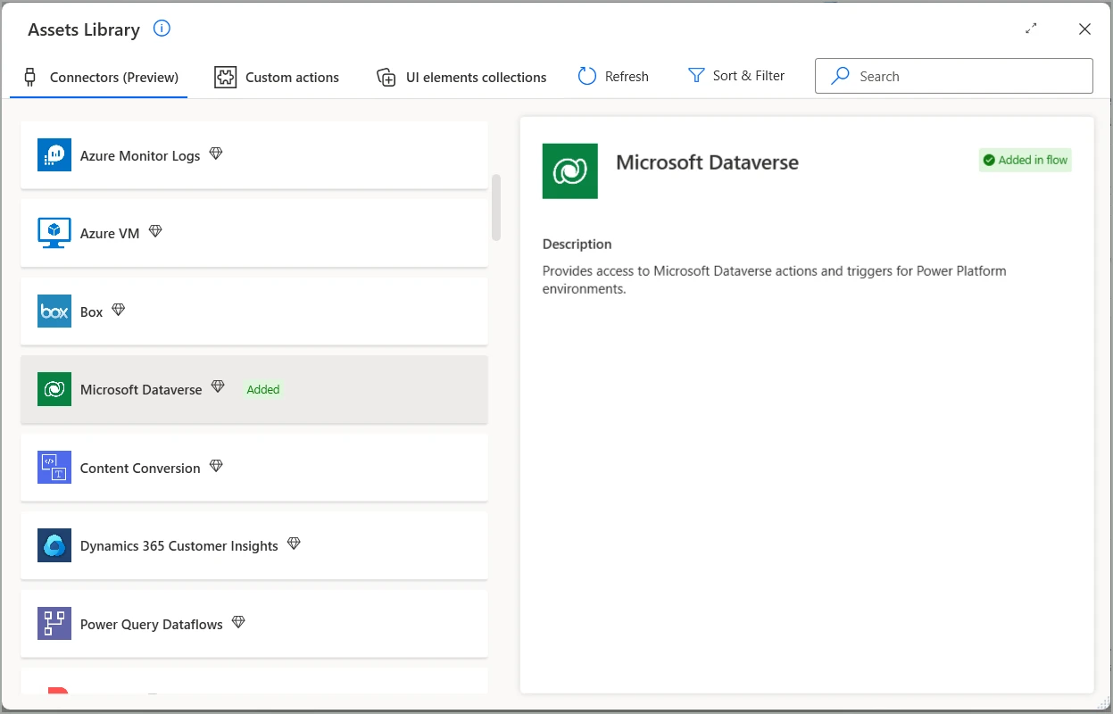Switch to the Custom actions tab
This screenshot has width=1113, height=714.
277,77
